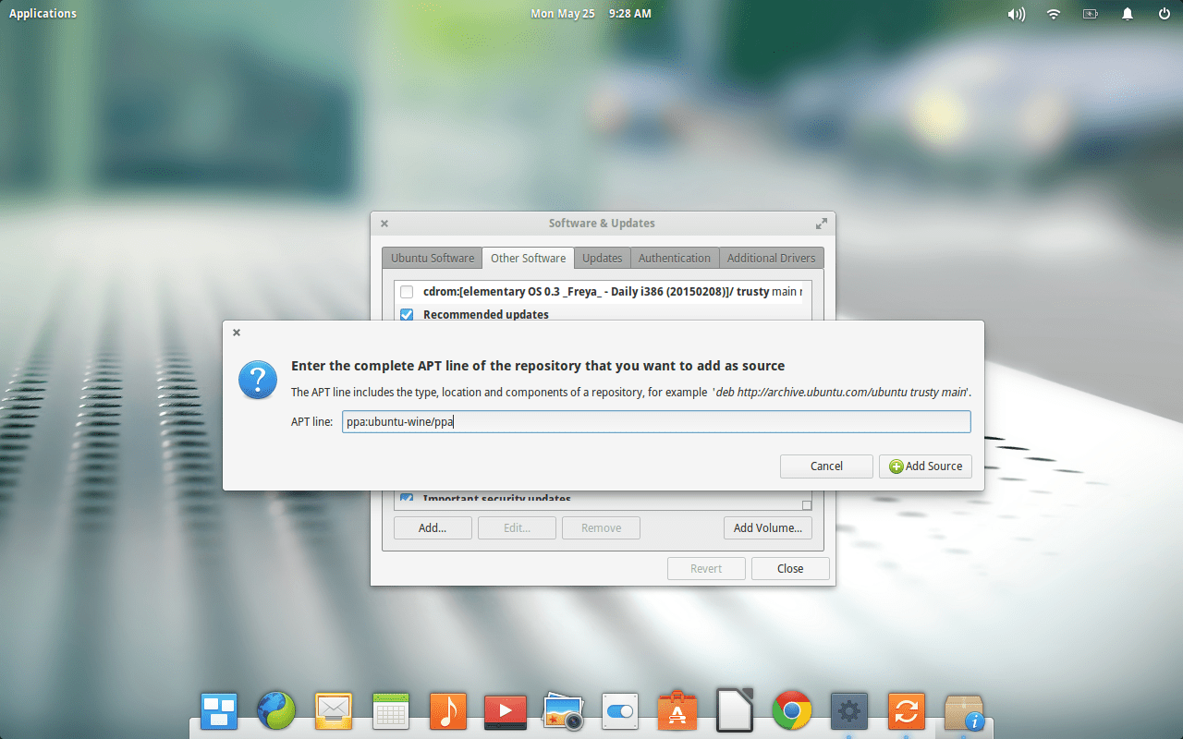Place cursor in the APT line field
The image size is (1183, 739).
[656, 421]
